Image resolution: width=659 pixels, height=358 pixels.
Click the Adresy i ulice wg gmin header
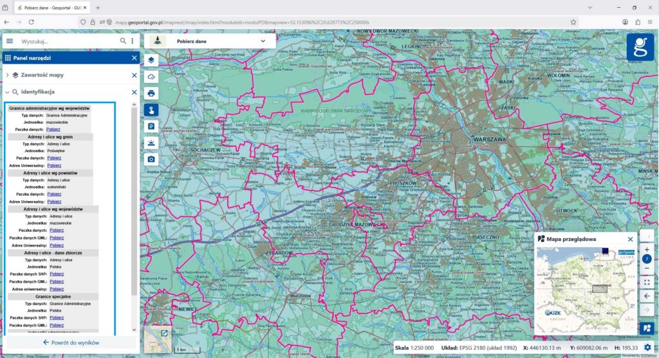50,137
